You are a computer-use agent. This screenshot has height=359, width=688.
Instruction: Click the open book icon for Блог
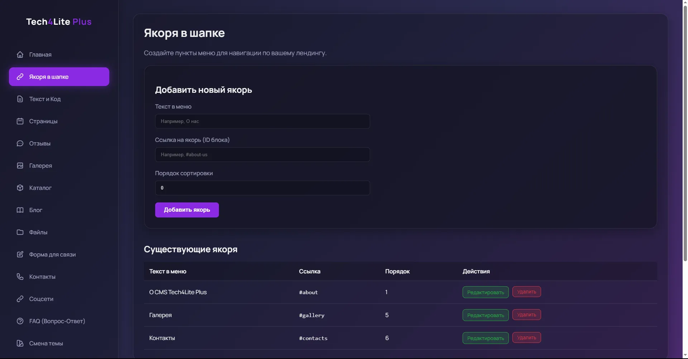click(20, 210)
